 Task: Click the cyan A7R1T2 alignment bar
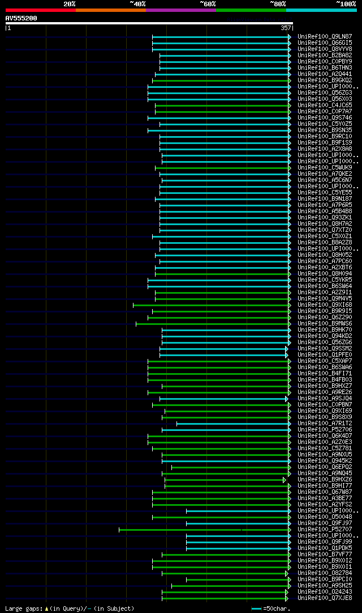click(x=233, y=424)
